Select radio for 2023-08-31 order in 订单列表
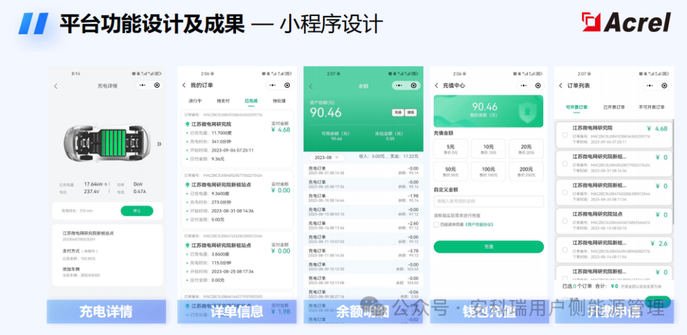687x335 pixels. point(565,164)
